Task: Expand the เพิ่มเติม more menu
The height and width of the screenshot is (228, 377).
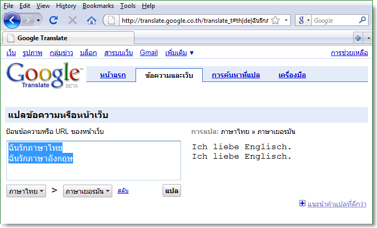Action: click(179, 52)
